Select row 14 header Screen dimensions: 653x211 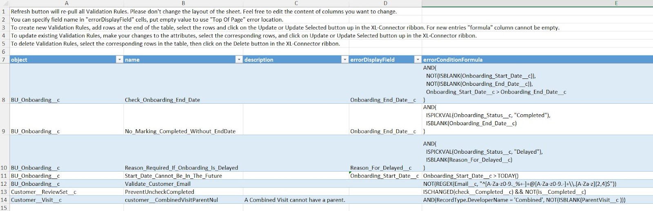click(4, 200)
